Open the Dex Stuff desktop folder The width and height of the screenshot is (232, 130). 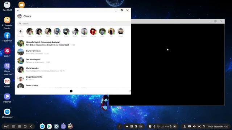tap(7, 6)
